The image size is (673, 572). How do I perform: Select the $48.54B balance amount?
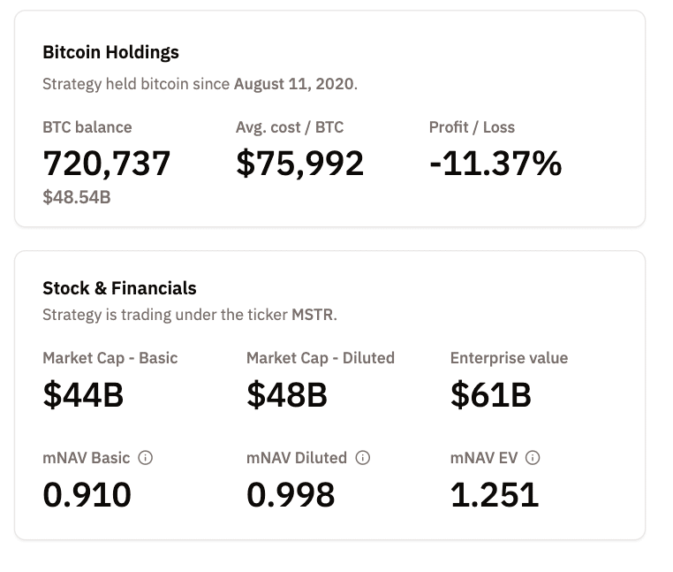(x=77, y=197)
